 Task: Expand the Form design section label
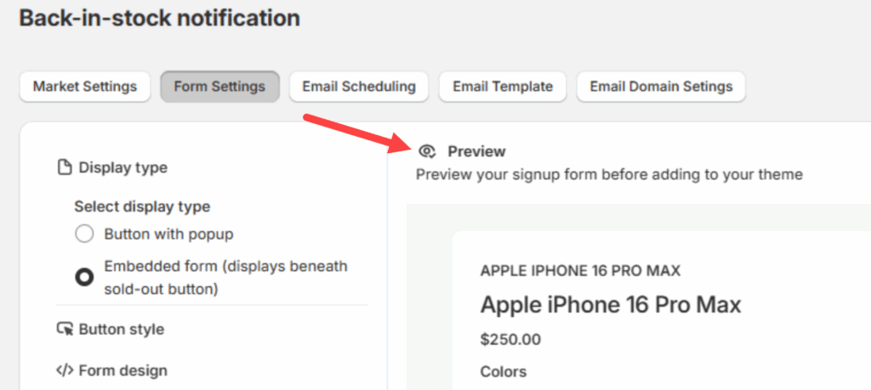123,370
